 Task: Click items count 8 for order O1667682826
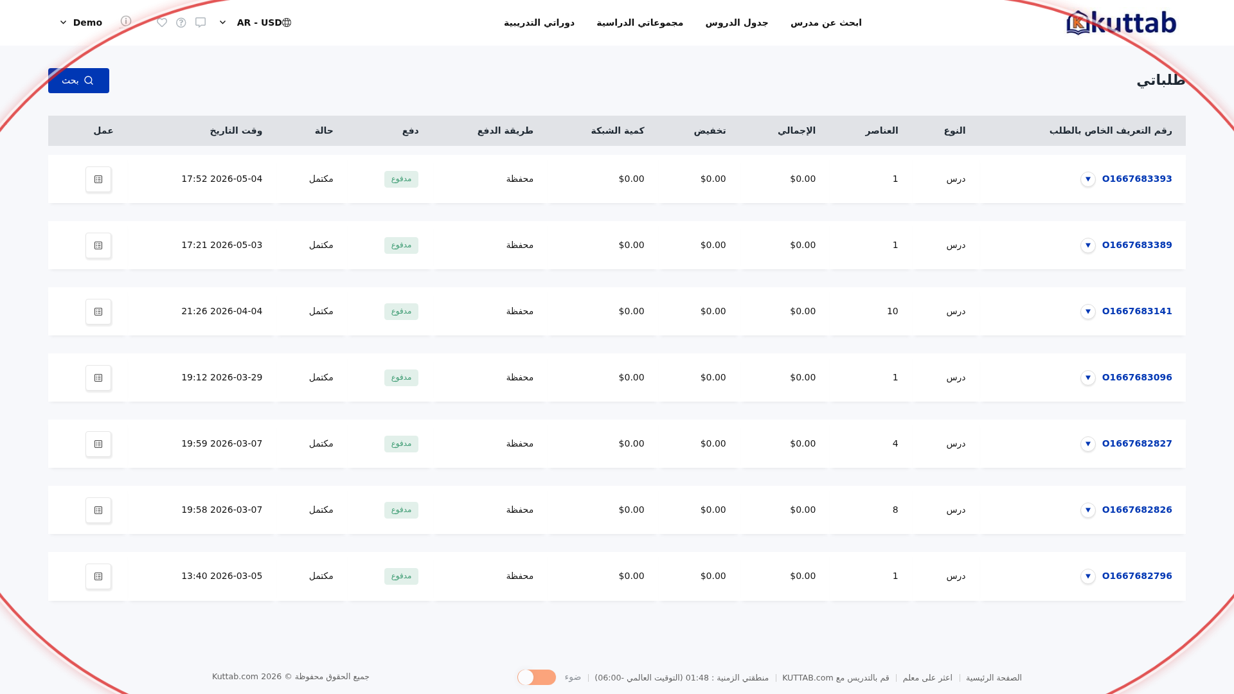[895, 510]
